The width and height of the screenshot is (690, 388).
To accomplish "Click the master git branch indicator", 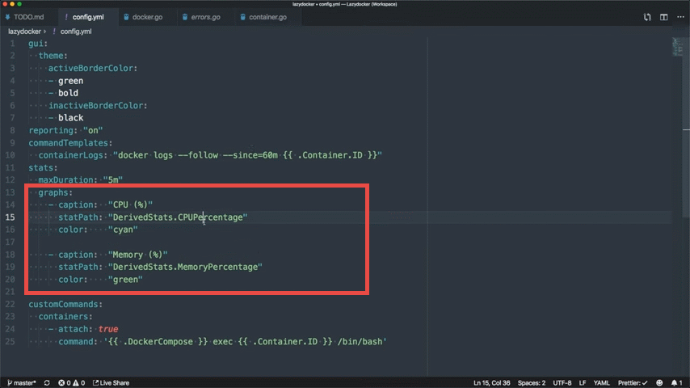I will 22,382.
